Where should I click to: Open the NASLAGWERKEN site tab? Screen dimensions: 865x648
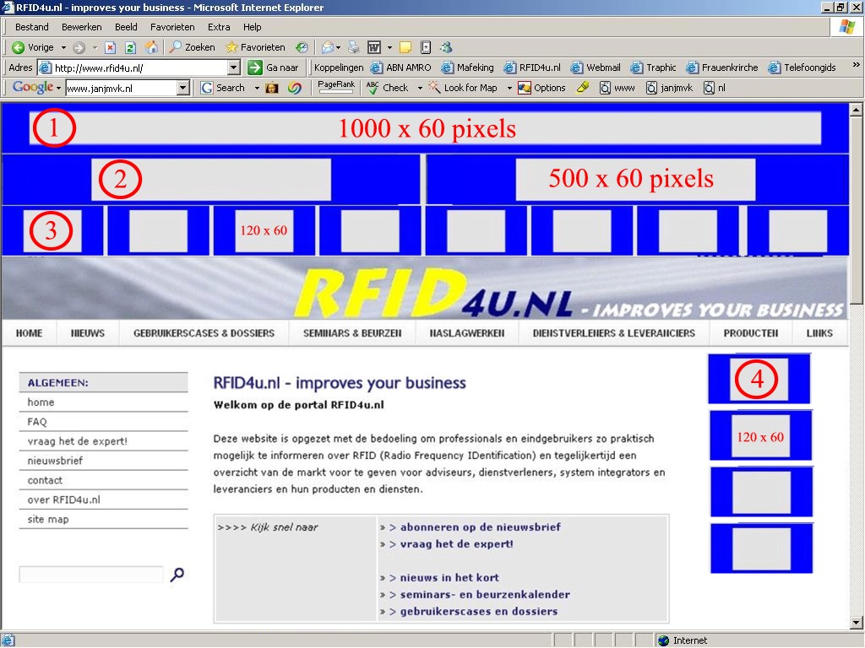467,333
